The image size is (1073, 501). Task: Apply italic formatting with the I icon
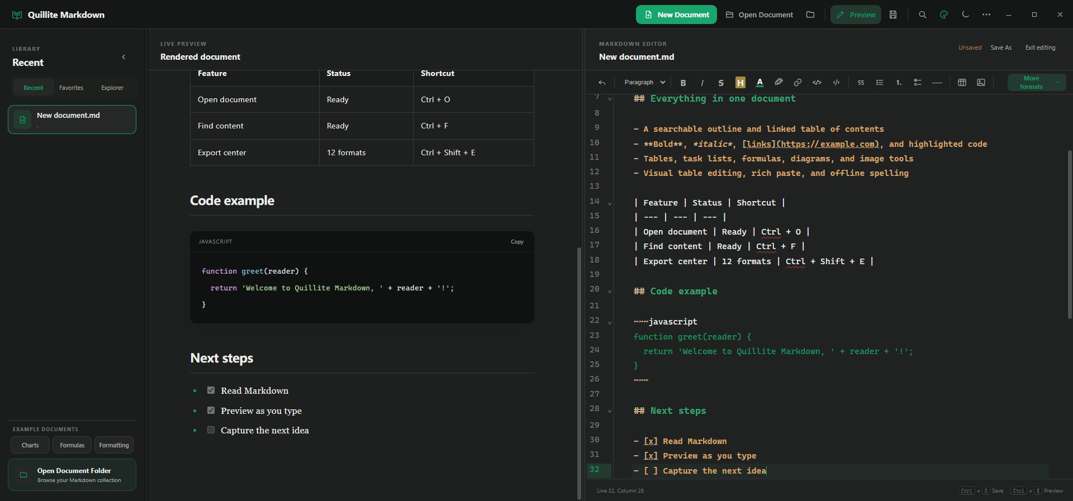(702, 83)
